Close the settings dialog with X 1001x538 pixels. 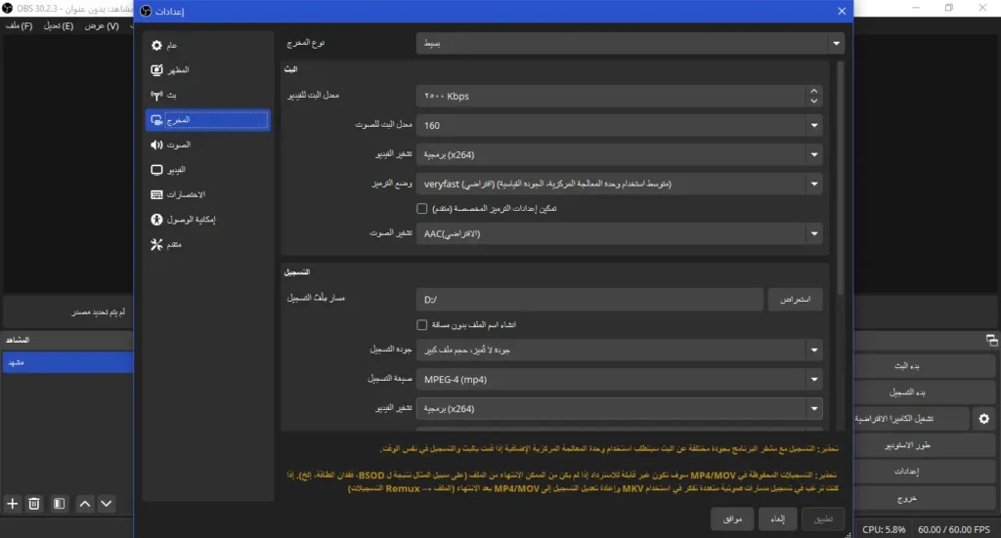(x=842, y=11)
